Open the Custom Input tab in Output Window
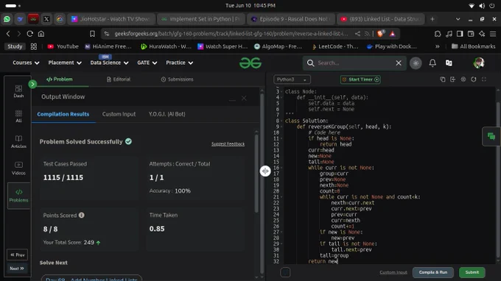 pyautogui.click(x=119, y=114)
